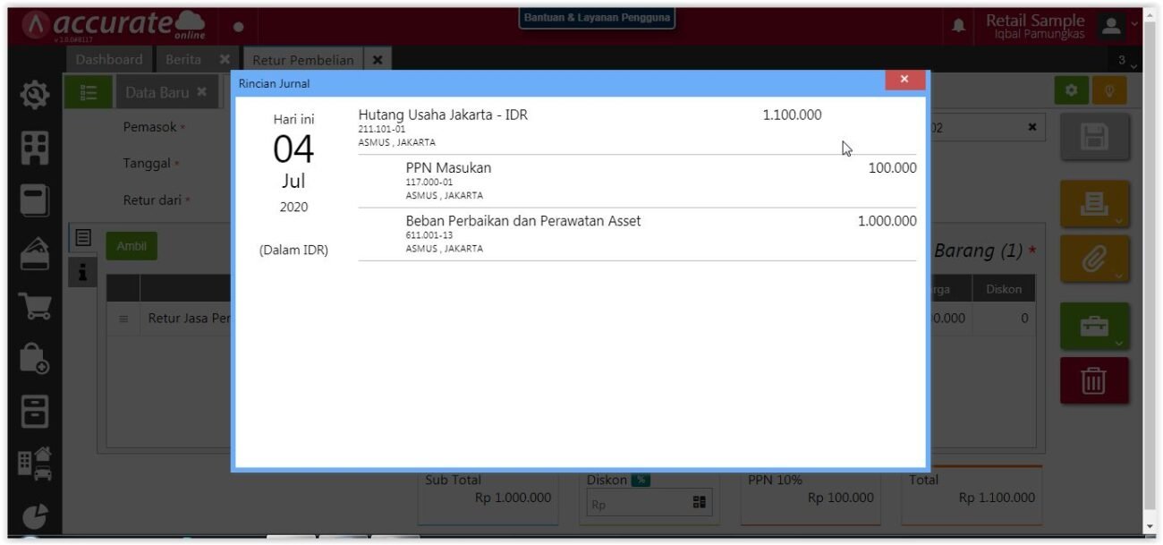Click the 100.000 credit amount

(x=892, y=167)
